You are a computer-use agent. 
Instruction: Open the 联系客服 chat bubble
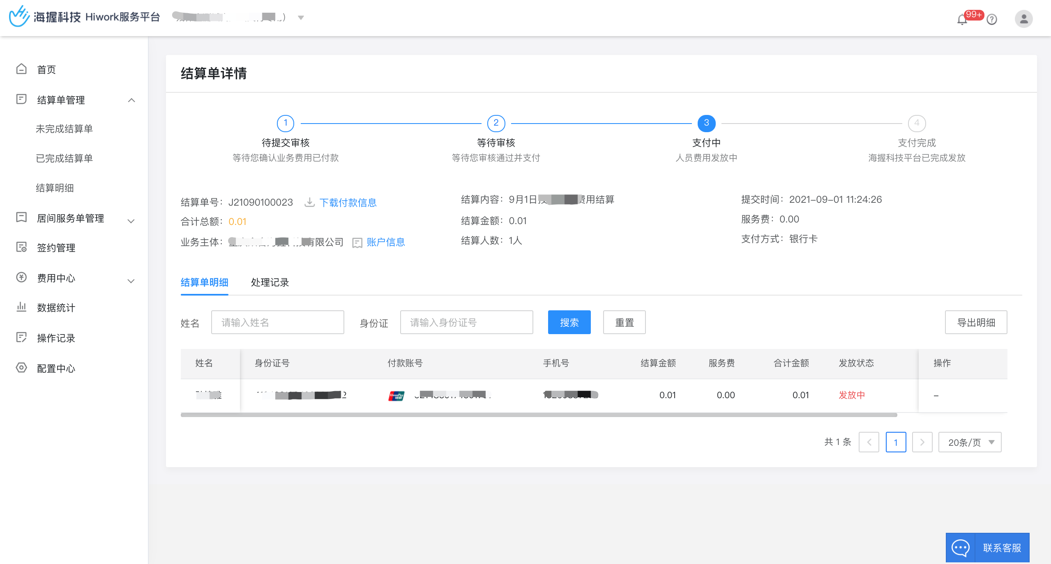(988, 547)
